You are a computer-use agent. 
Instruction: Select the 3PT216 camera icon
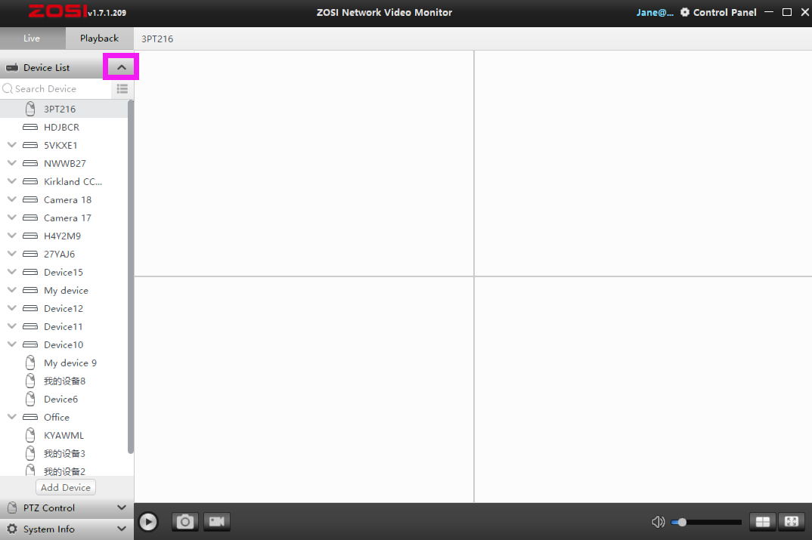coord(30,109)
